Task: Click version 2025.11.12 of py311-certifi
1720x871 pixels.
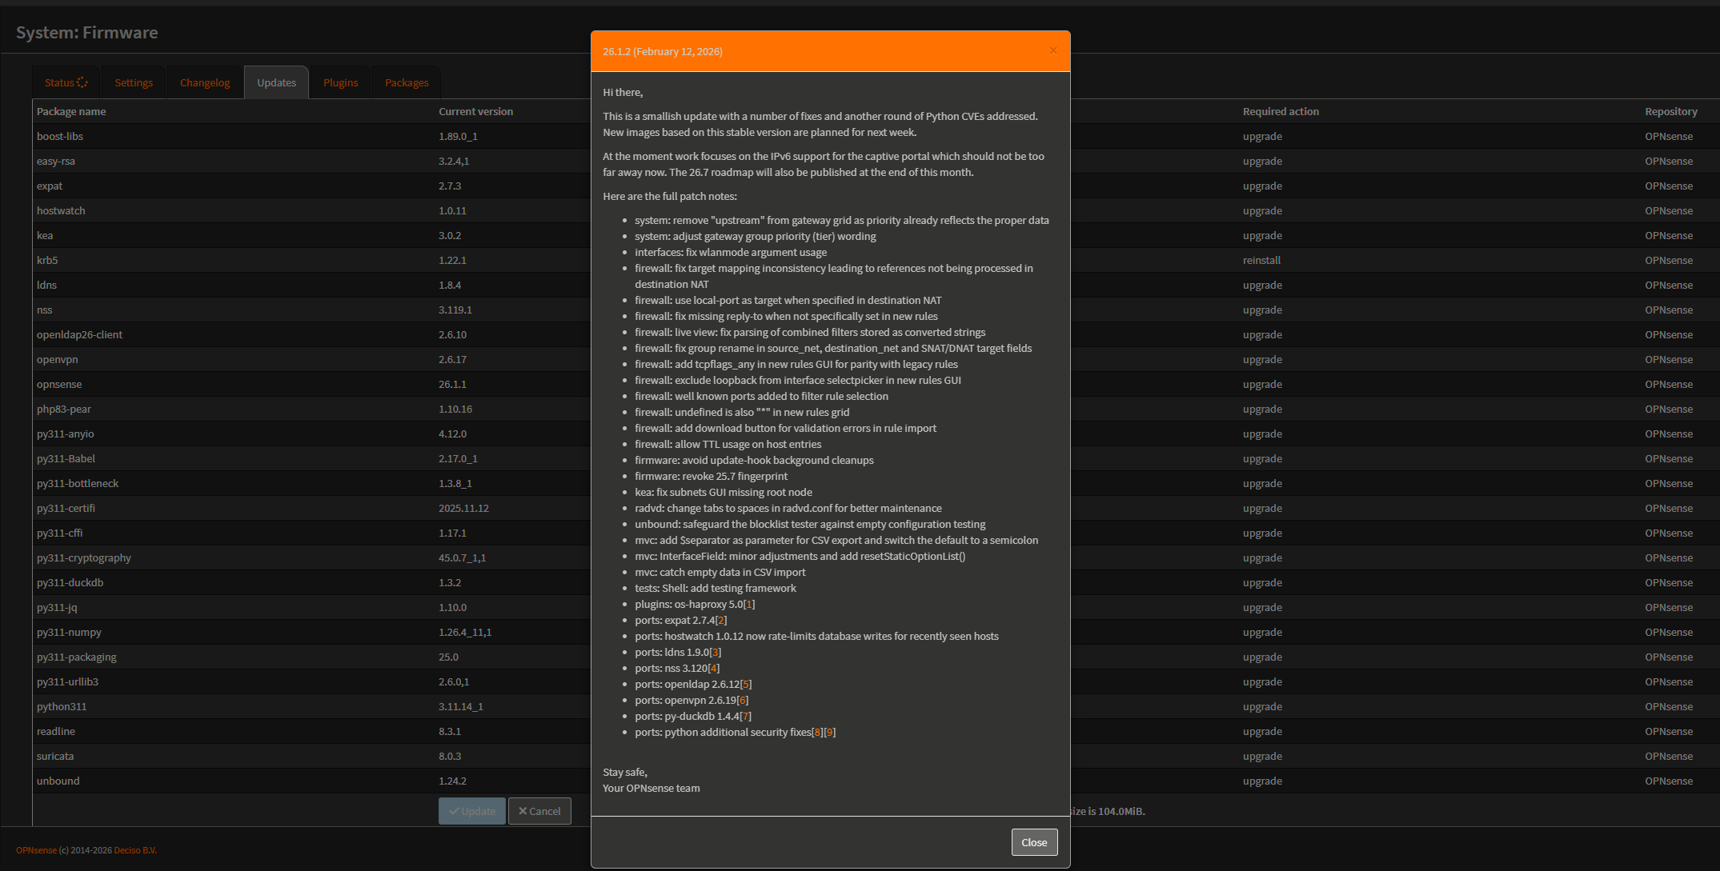Action: tap(463, 508)
